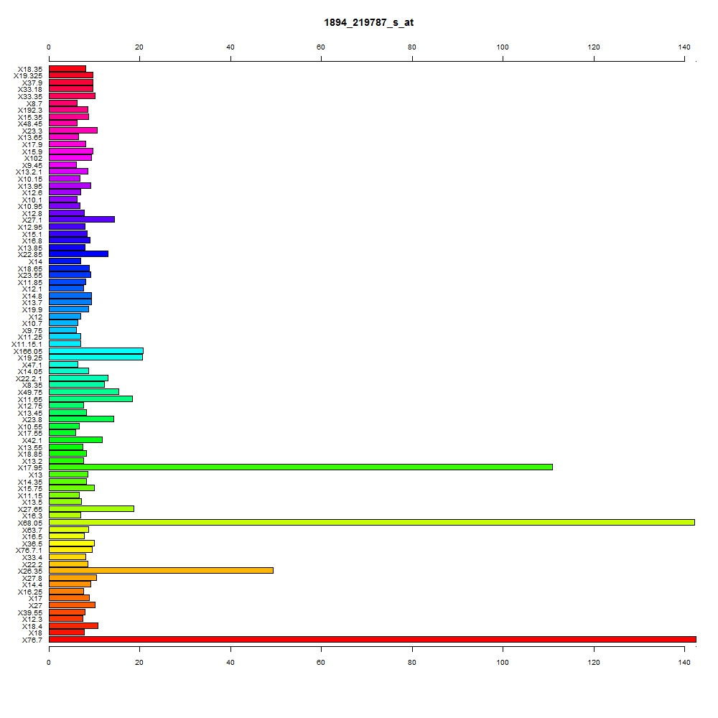
Task: Click the chart title 1894_219787_s_at
Action: [x=368, y=22]
